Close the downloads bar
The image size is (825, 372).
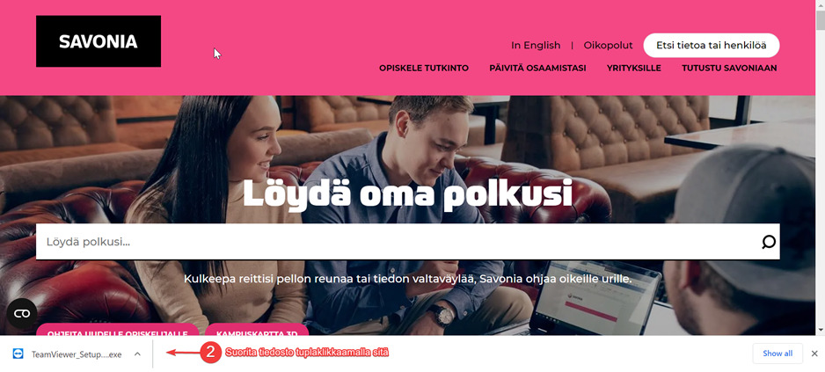pos(814,354)
